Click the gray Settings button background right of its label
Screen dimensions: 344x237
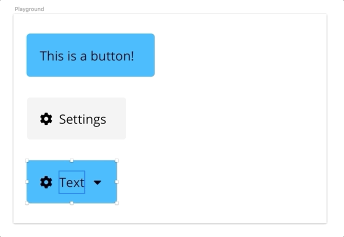coord(116,118)
